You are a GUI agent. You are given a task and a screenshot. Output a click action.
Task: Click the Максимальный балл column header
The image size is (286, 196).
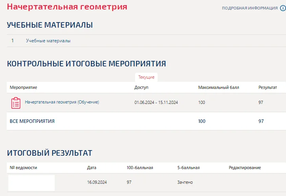[219, 87]
